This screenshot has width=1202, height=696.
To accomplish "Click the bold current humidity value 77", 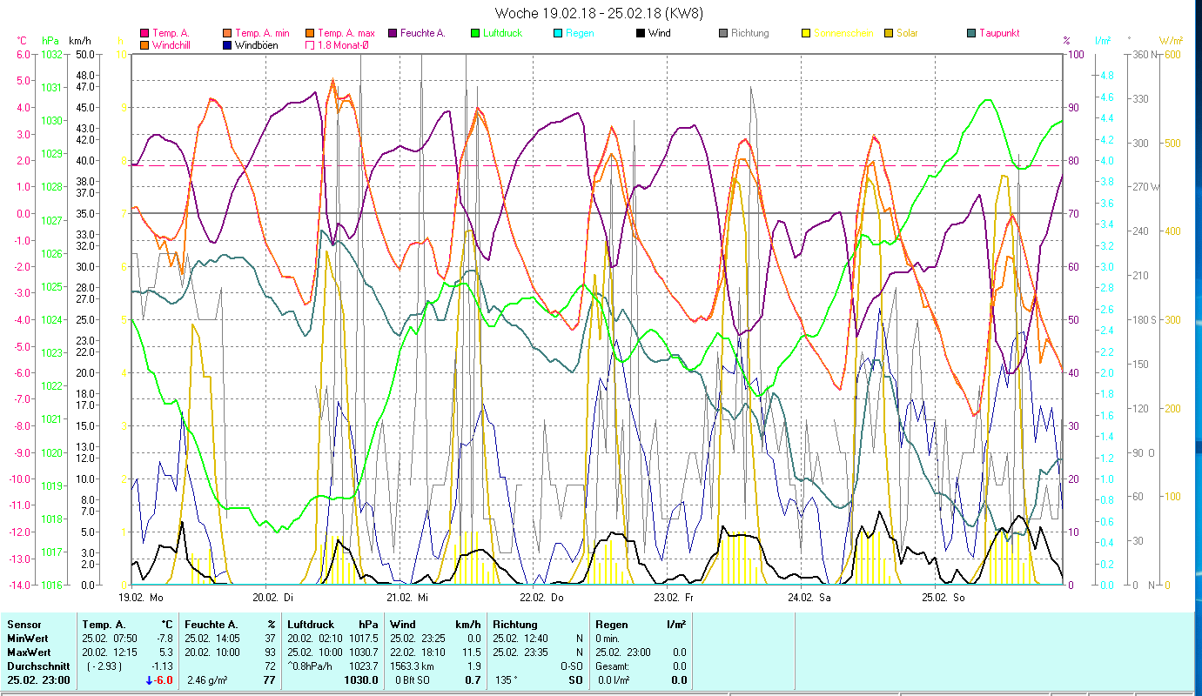I will (269, 680).
